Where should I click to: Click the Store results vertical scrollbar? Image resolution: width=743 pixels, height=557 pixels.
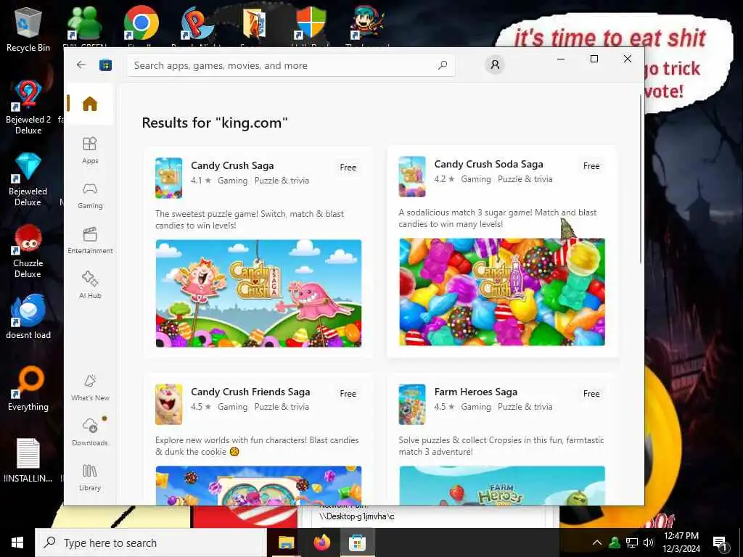point(641,179)
